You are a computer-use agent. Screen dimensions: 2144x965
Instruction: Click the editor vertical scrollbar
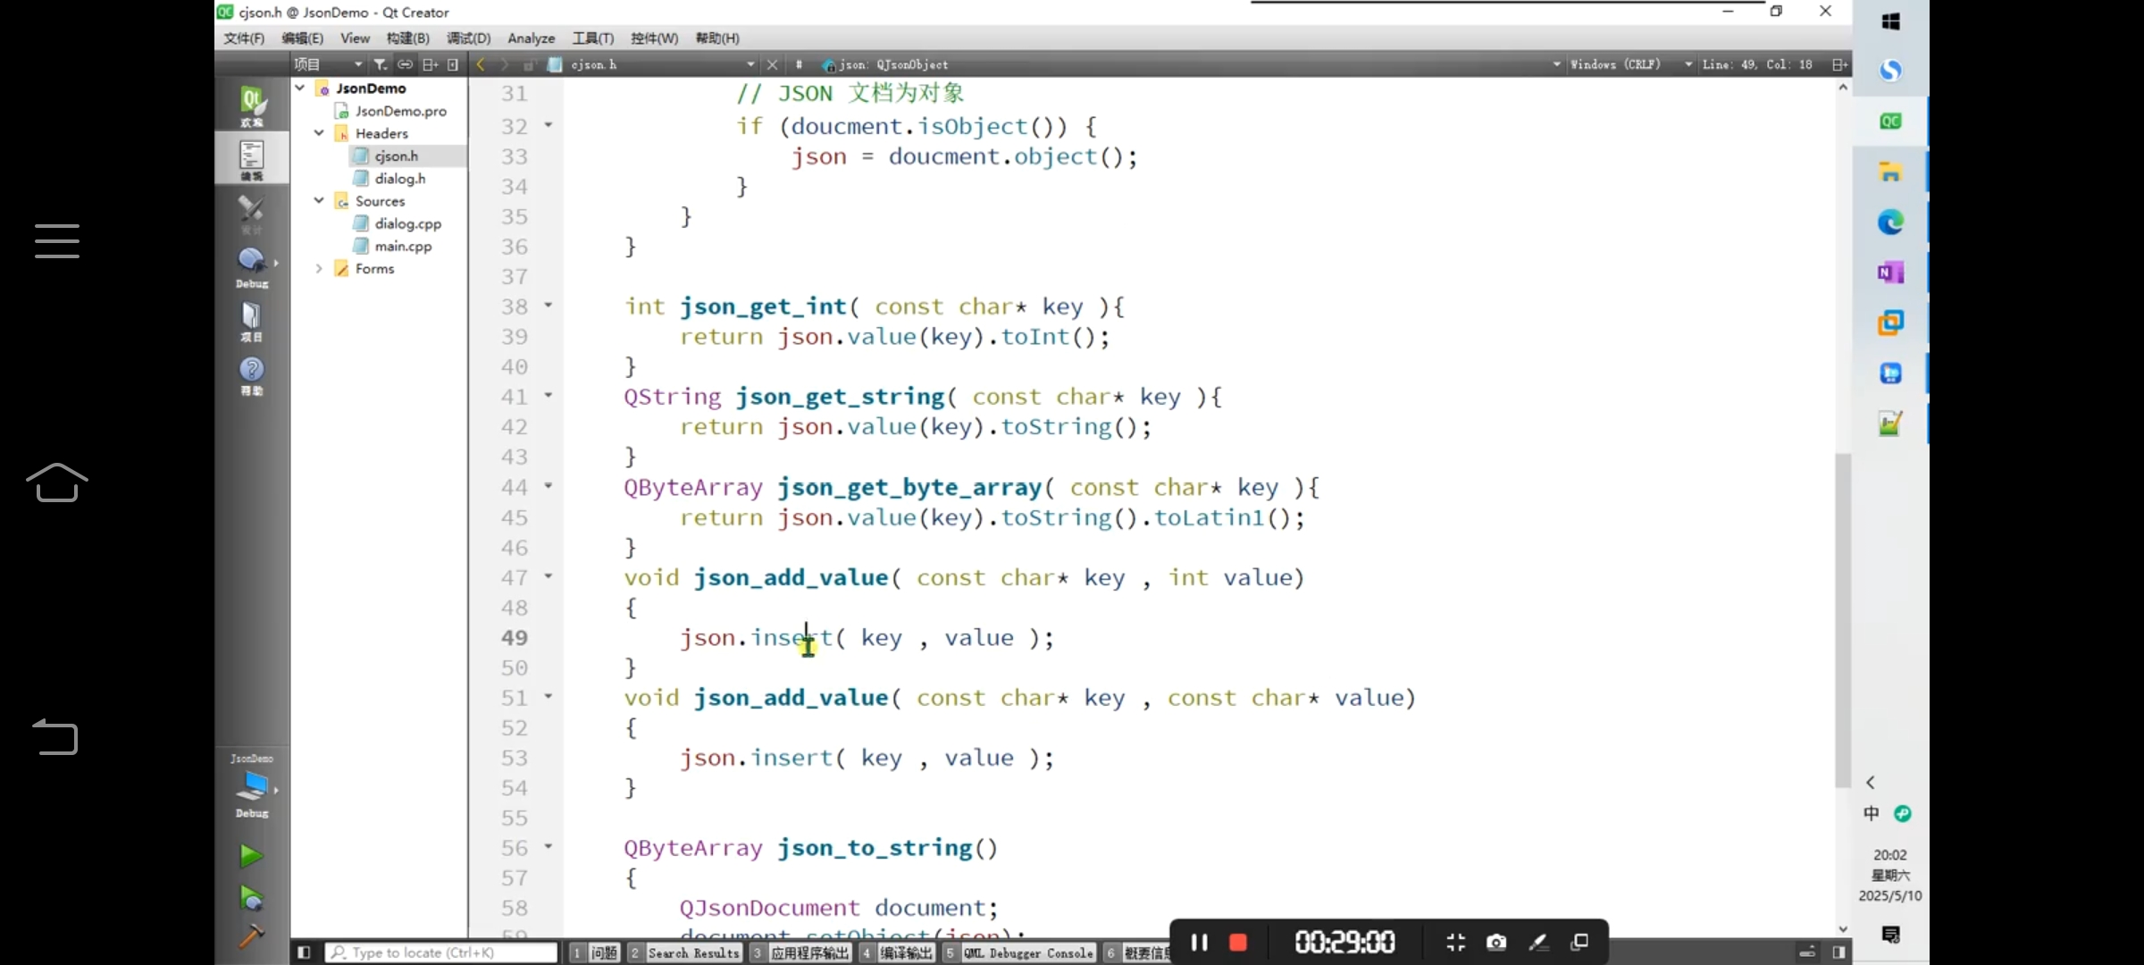click(1842, 621)
